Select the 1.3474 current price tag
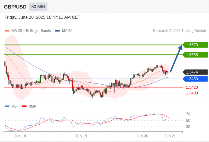 [195, 72]
